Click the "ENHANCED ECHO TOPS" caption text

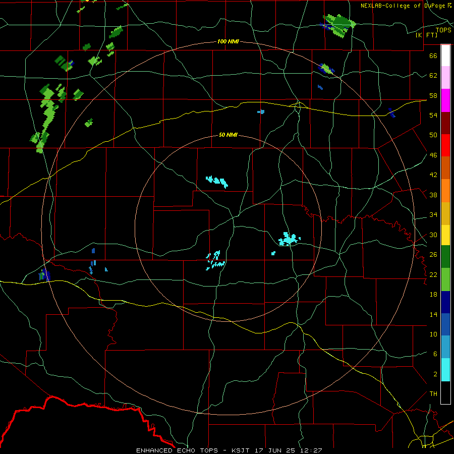click(x=177, y=450)
